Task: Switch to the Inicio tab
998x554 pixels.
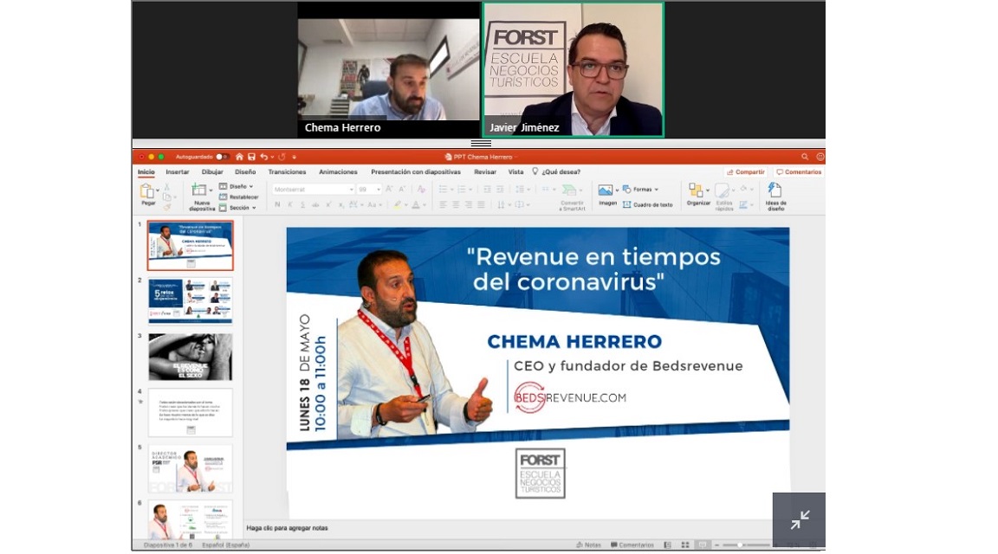Action: click(146, 171)
